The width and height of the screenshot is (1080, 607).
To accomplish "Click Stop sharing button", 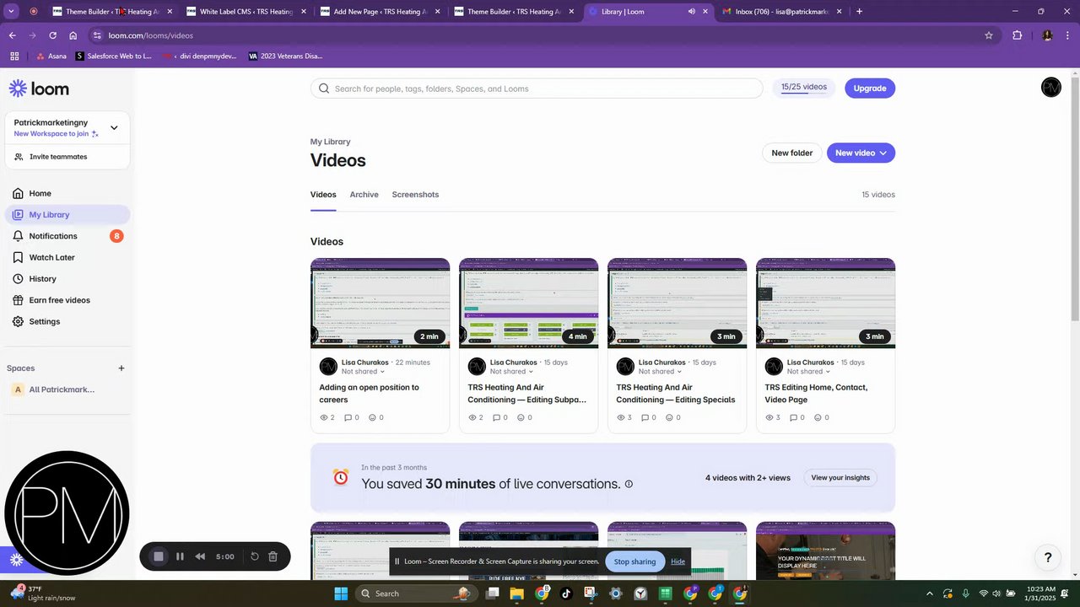I will click(634, 561).
